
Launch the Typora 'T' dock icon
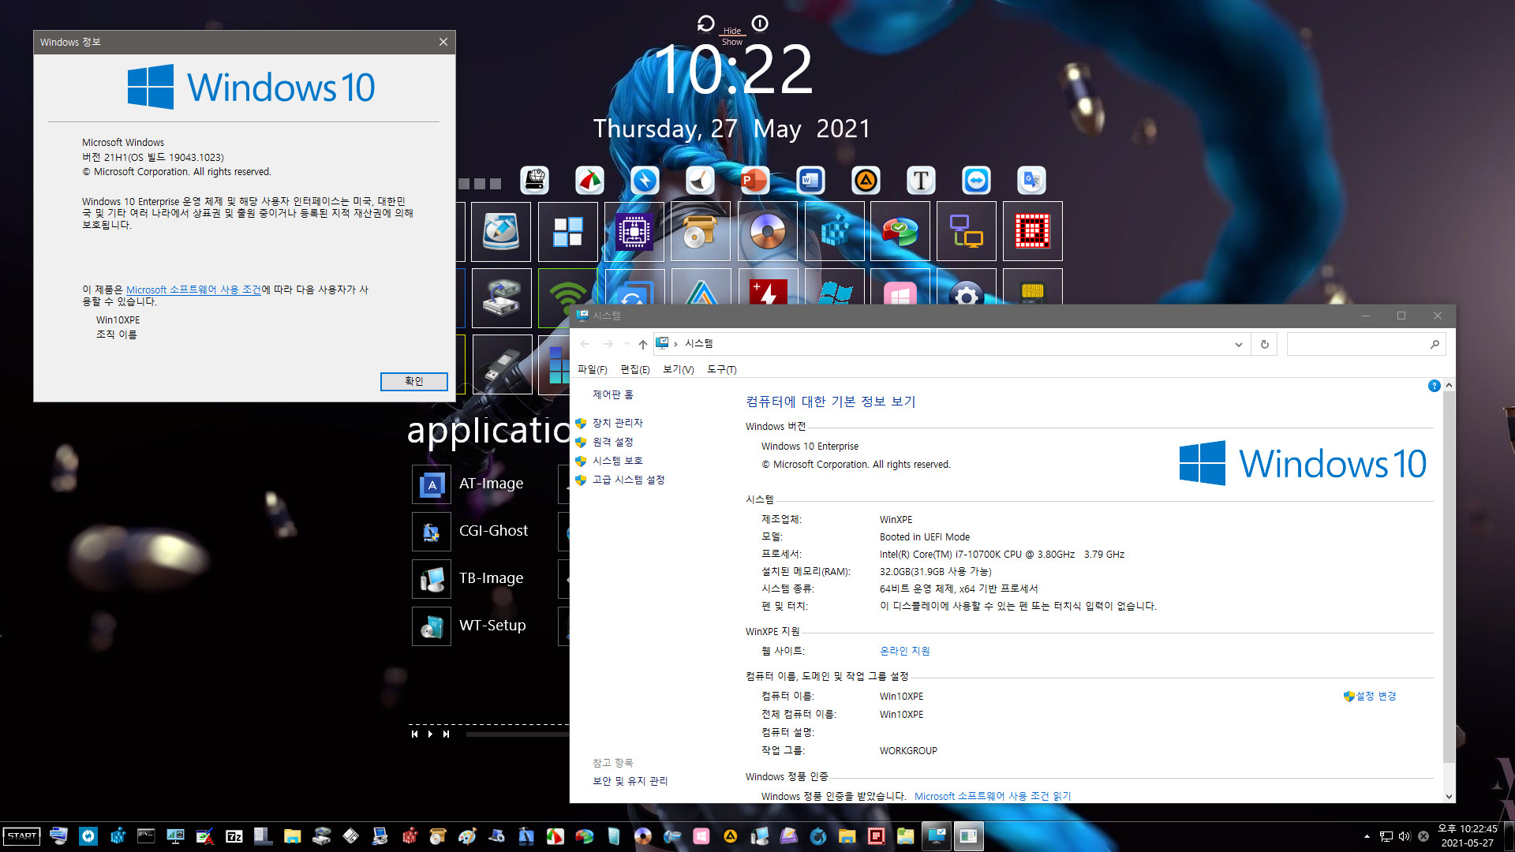tap(921, 181)
